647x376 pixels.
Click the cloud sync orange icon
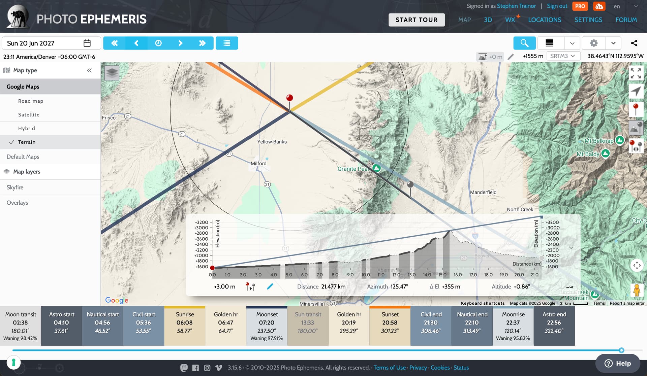click(599, 6)
